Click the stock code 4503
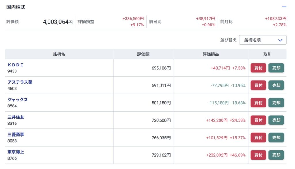This screenshot has width=295, height=169. tap(12, 89)
